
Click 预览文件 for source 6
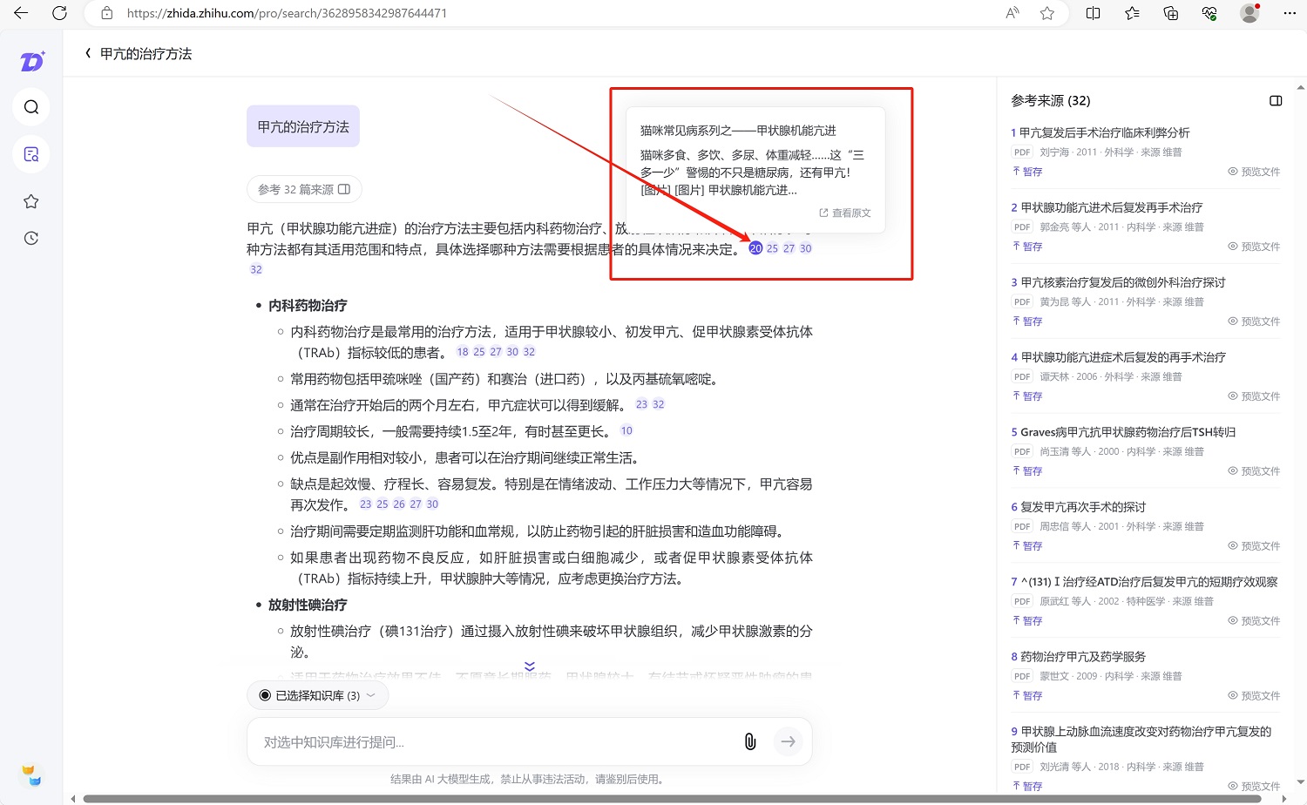click(x=1254, y=546)
